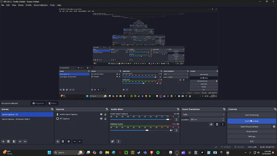Open Brave browser from taskbar
Screen dimensions: 277x156
151,153
